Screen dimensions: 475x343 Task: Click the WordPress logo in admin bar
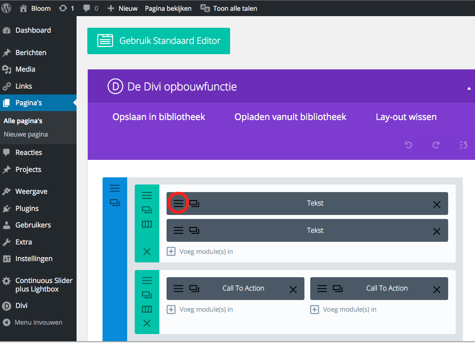point(6,8)
